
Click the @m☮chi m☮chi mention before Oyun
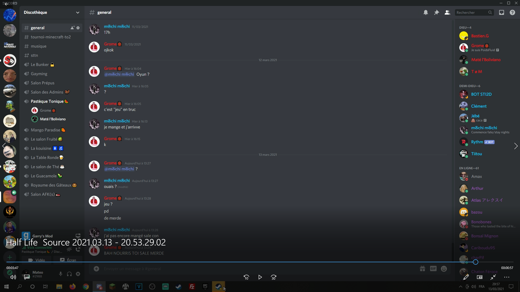tap(119, 74)
